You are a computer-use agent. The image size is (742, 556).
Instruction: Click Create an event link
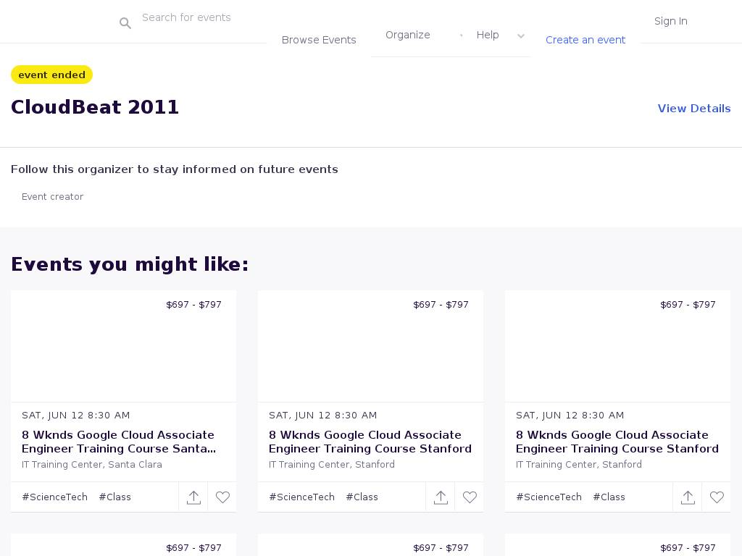coord(585,40)
